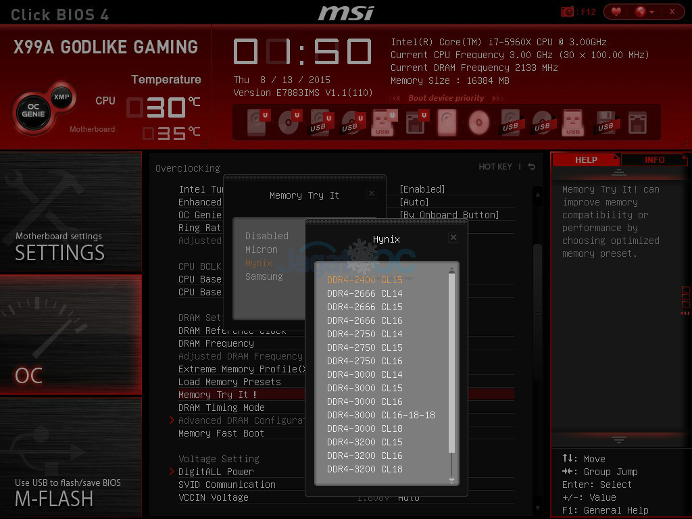
Task: Select the rightmost network boot device icon
Action: [x=637, y=123]
